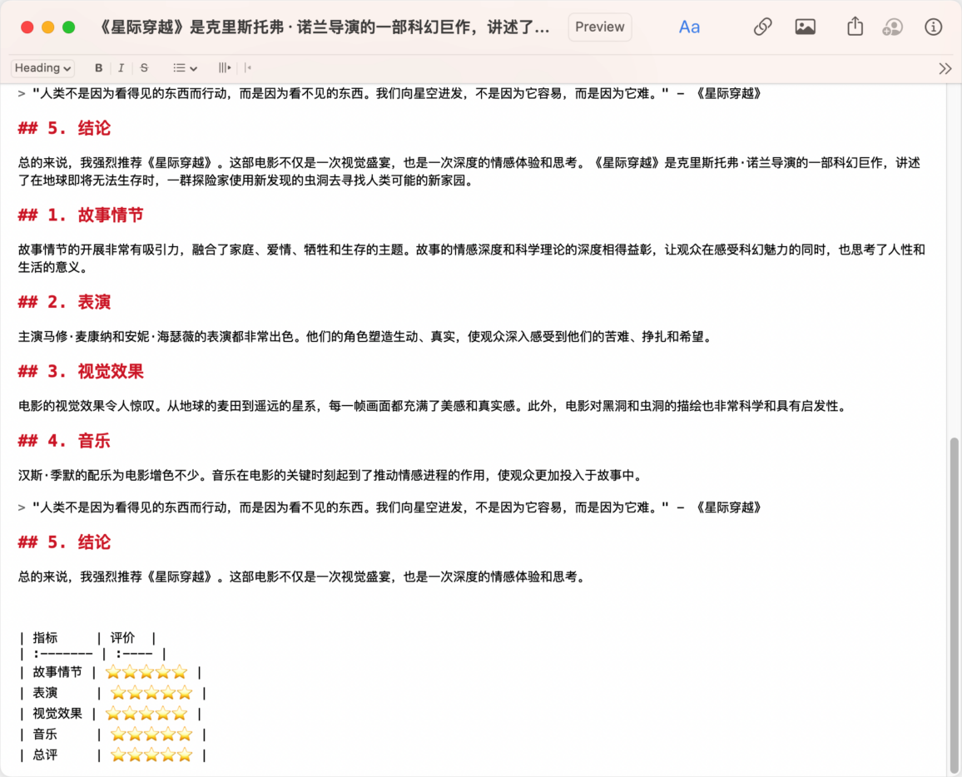Insert a link with chain icon
Viewport: 962px width, 777px height.
point(762,27)
